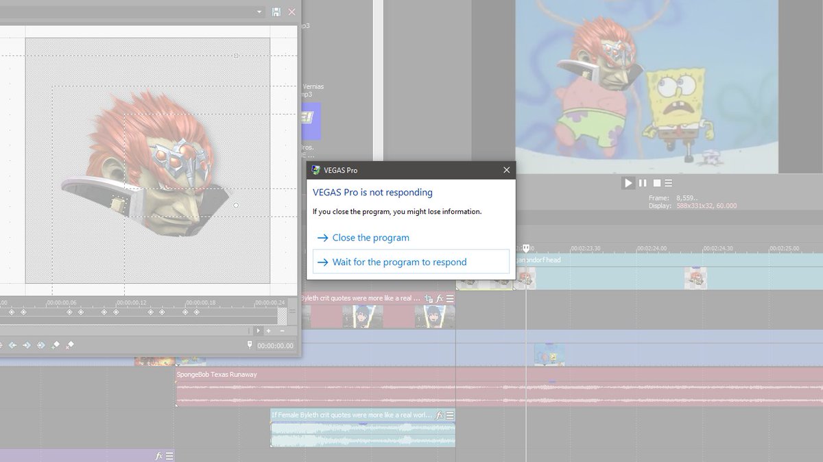Screen dimensions: 823x462
Task: Choose Wait for the program to respond
Action: pos(411,262)
